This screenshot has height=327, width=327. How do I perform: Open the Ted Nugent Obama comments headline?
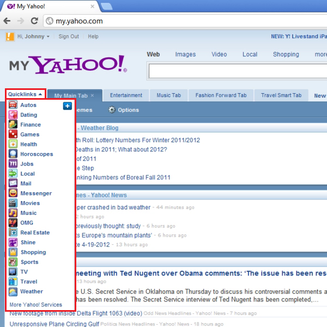[x=202, y=273]
